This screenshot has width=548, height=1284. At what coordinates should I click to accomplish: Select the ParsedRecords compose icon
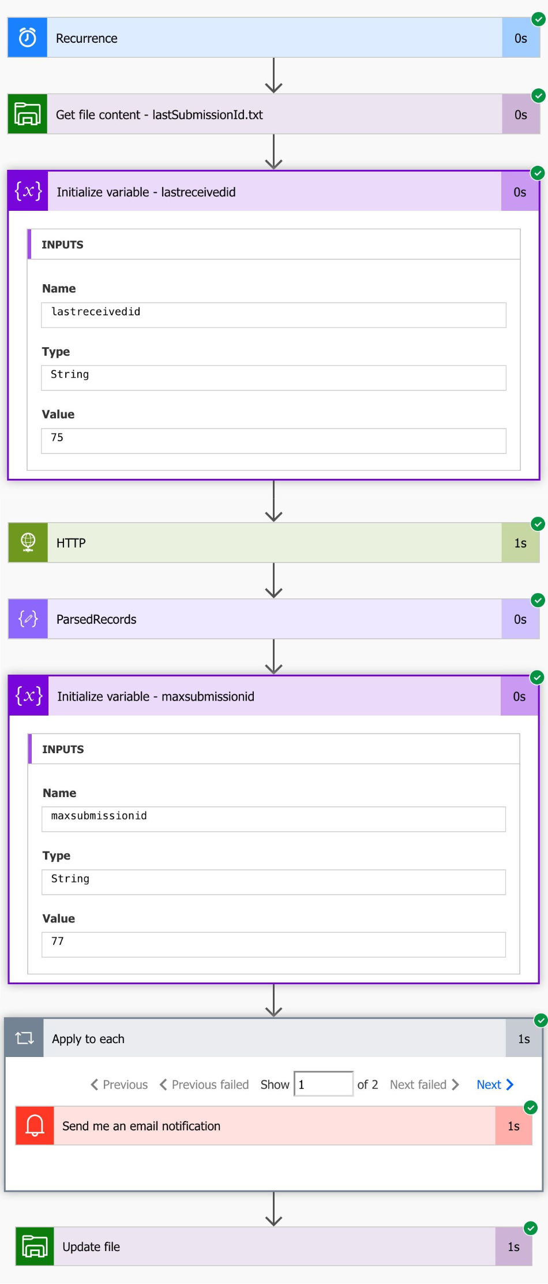point(27,619)
